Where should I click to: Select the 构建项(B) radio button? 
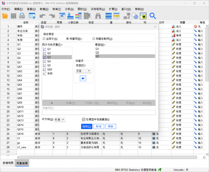coord(68,39)
